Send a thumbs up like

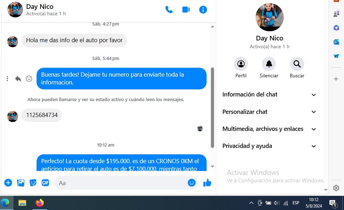[x=207, y=183]
